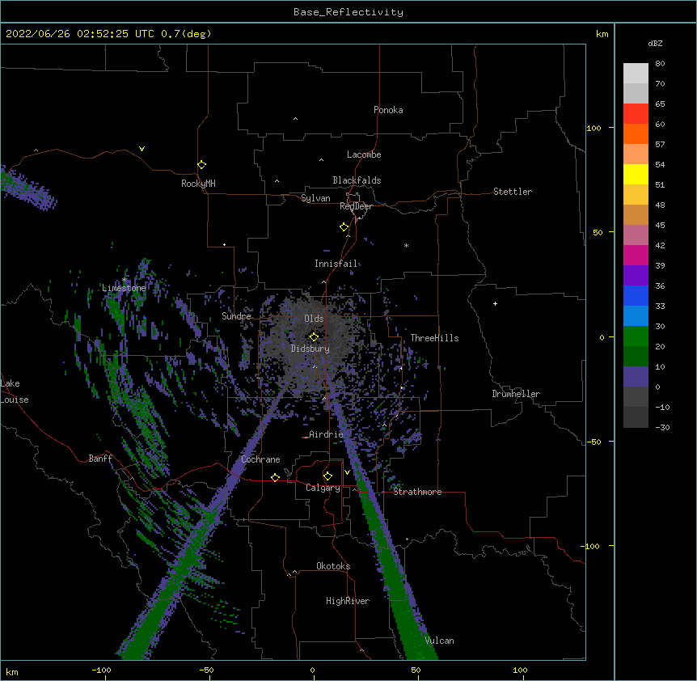The width and height of the screenshot is (697, 681).
Task: Select the light blue 30-33 dBZ legend swatch
Action: point(636,316)
